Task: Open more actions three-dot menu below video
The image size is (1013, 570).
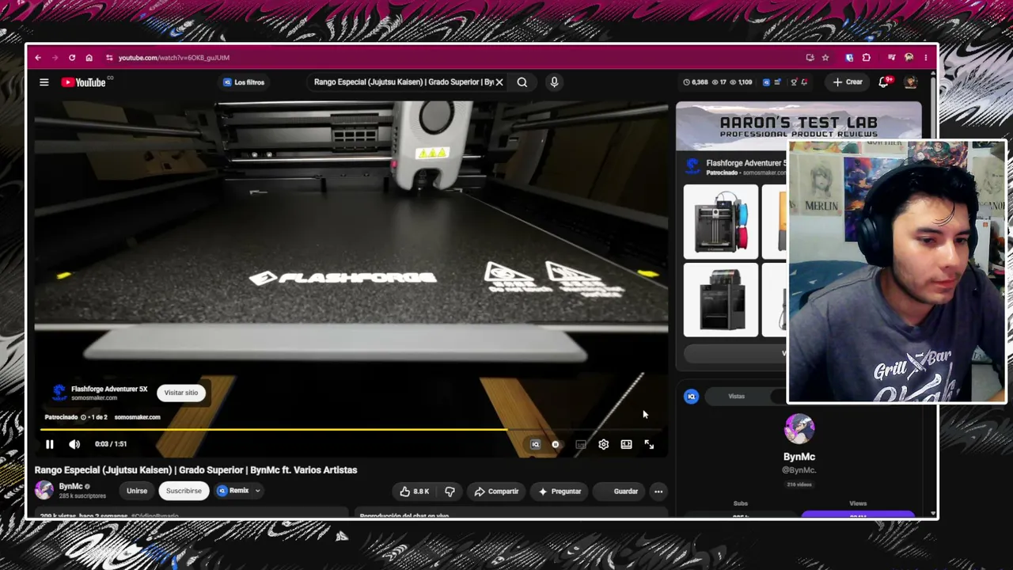Action: [x=658, y=492]
